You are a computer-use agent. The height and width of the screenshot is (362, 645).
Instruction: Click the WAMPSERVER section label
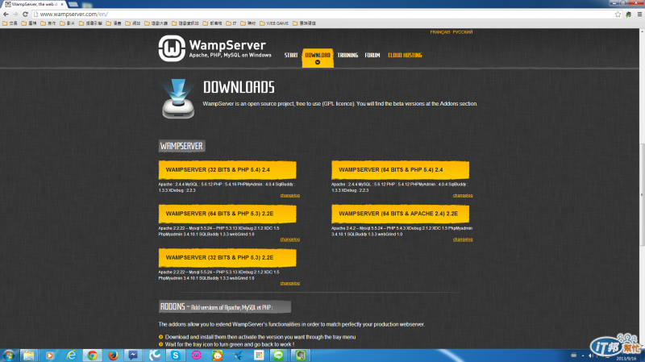point(181,146)
